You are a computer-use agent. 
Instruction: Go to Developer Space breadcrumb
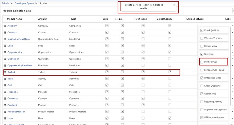coord(24,3)
